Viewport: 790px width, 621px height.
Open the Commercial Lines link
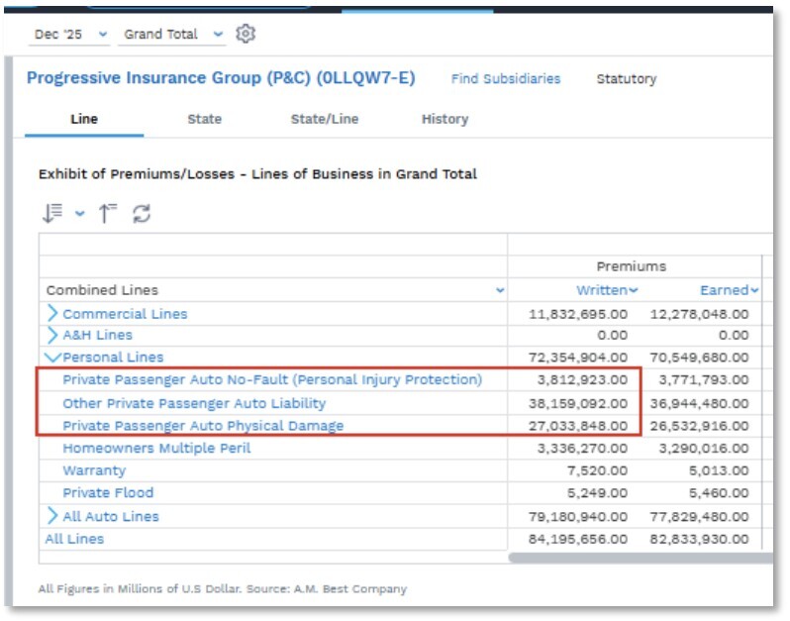[x=125, y=314]
